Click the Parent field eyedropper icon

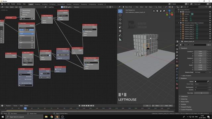tap(208, 82)
